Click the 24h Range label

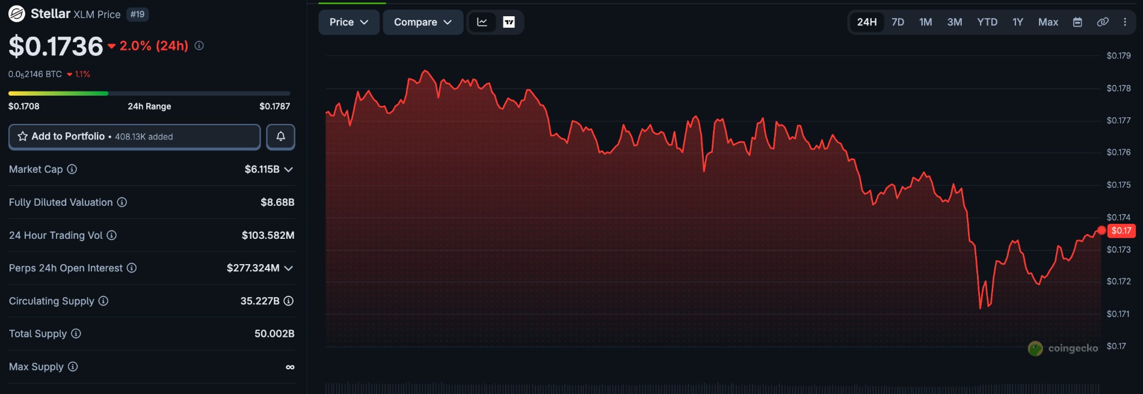[149, 106]
